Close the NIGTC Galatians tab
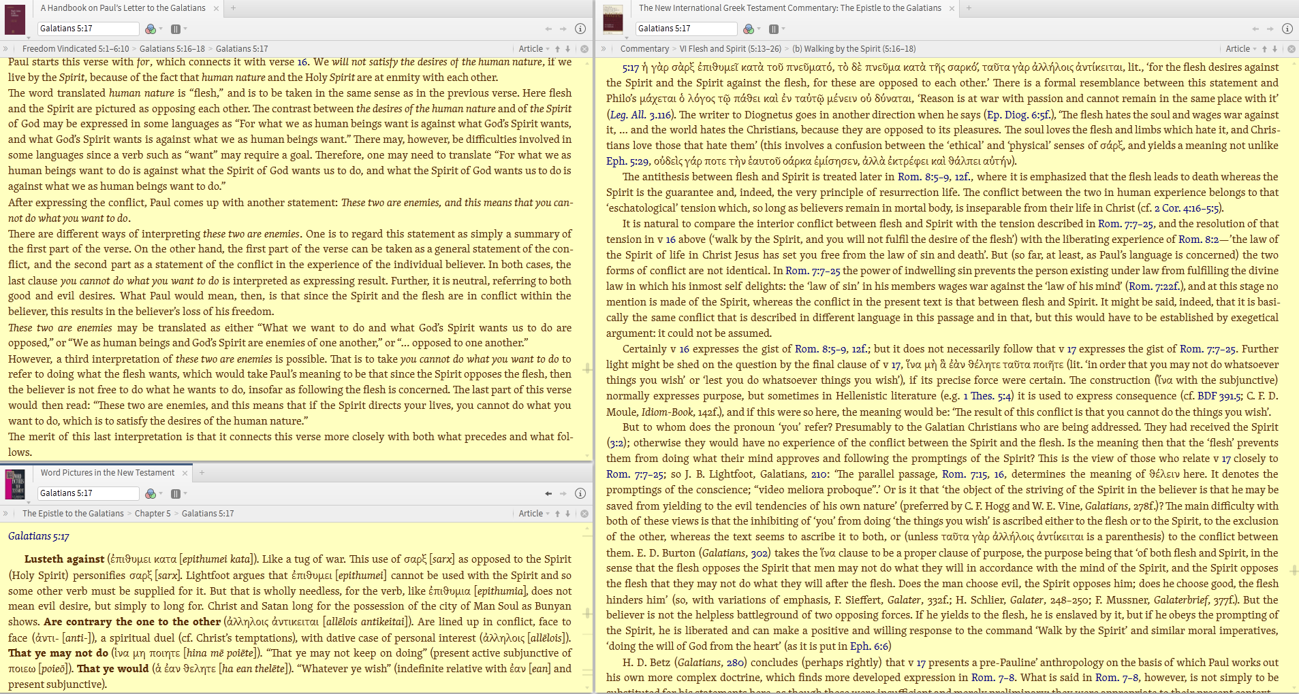Image resolution: width=1299 pixels, height=694 pixels. click(952, 9)
